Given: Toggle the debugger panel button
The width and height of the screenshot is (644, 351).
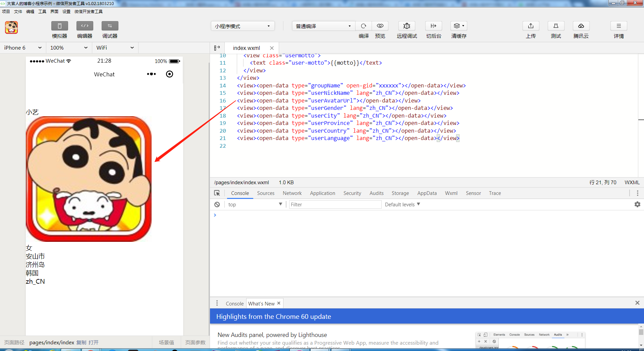Looking at the screenshot, I should click(x=110, y=26).
